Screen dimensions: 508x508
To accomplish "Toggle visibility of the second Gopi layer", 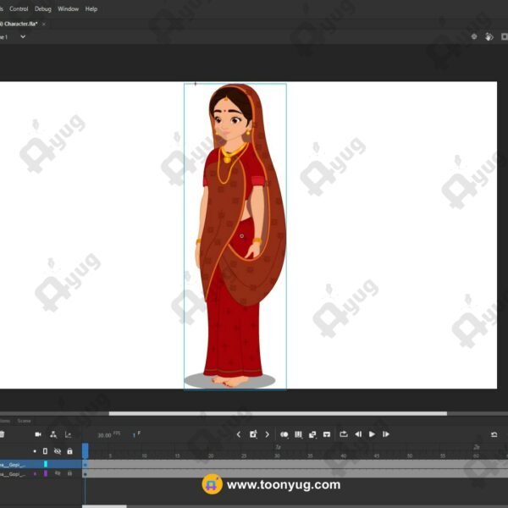I will pos(58,473).
